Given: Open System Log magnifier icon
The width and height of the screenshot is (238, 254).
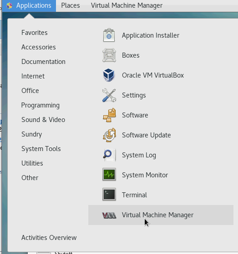Looking at the screenshot, I should [109, 155].
